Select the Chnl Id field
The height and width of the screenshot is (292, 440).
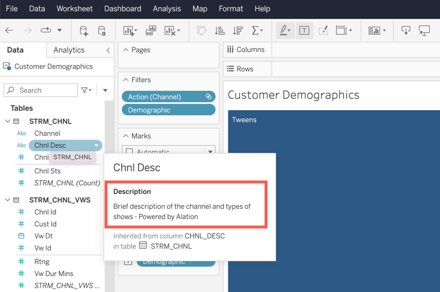45,212
